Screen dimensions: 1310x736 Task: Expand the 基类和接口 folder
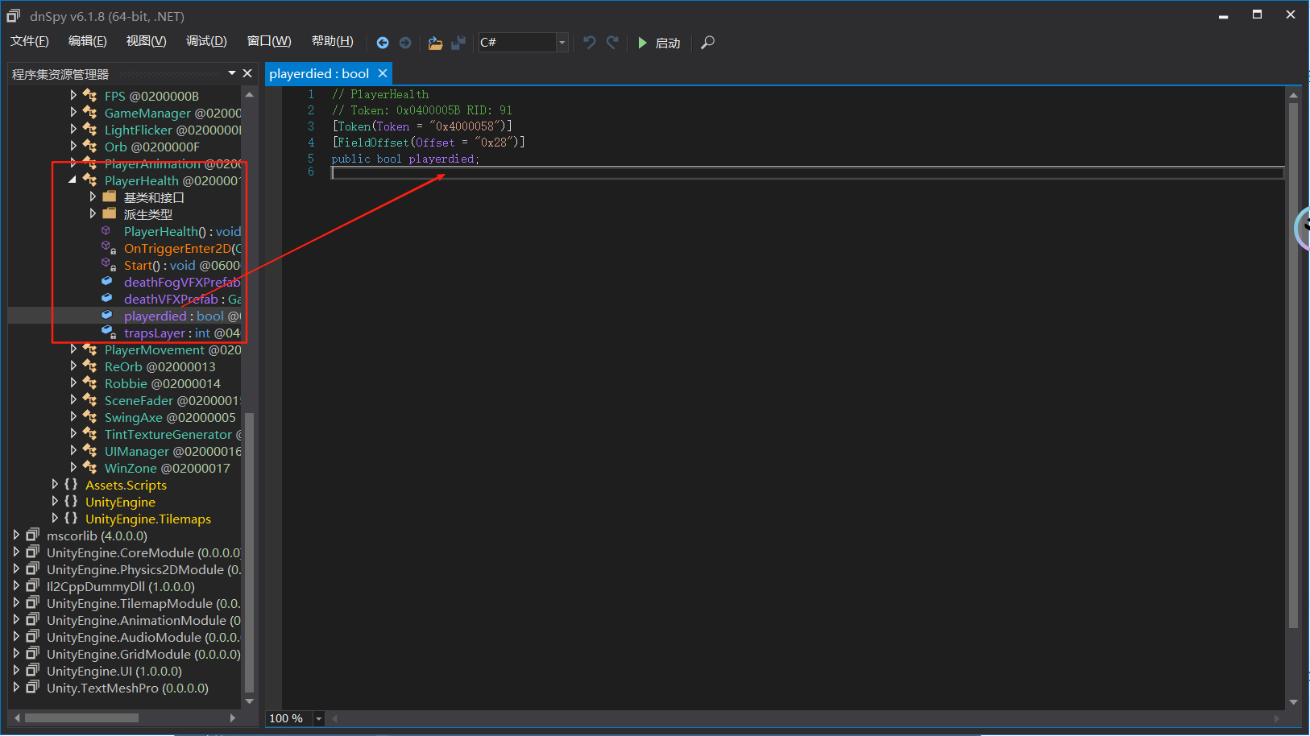tap(93, 196)
